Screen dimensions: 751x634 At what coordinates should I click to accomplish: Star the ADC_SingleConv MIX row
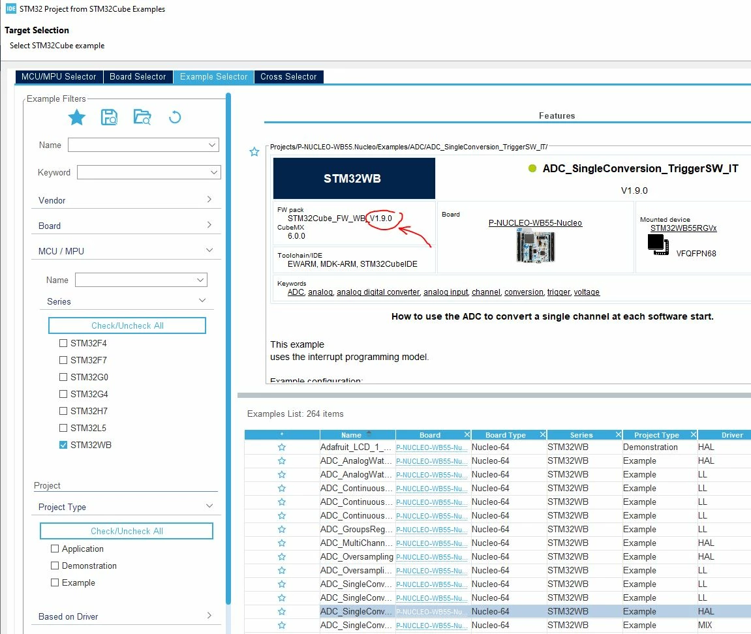point(282,626)
